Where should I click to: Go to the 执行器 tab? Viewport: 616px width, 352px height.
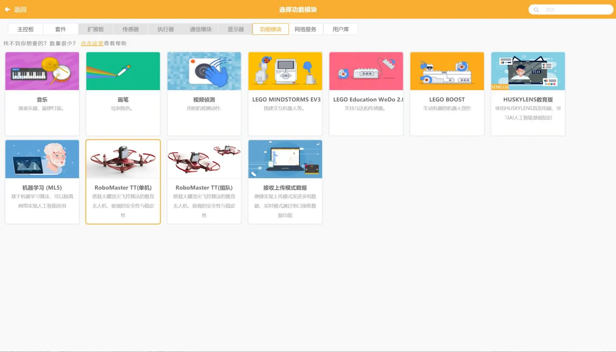[166, 29]
